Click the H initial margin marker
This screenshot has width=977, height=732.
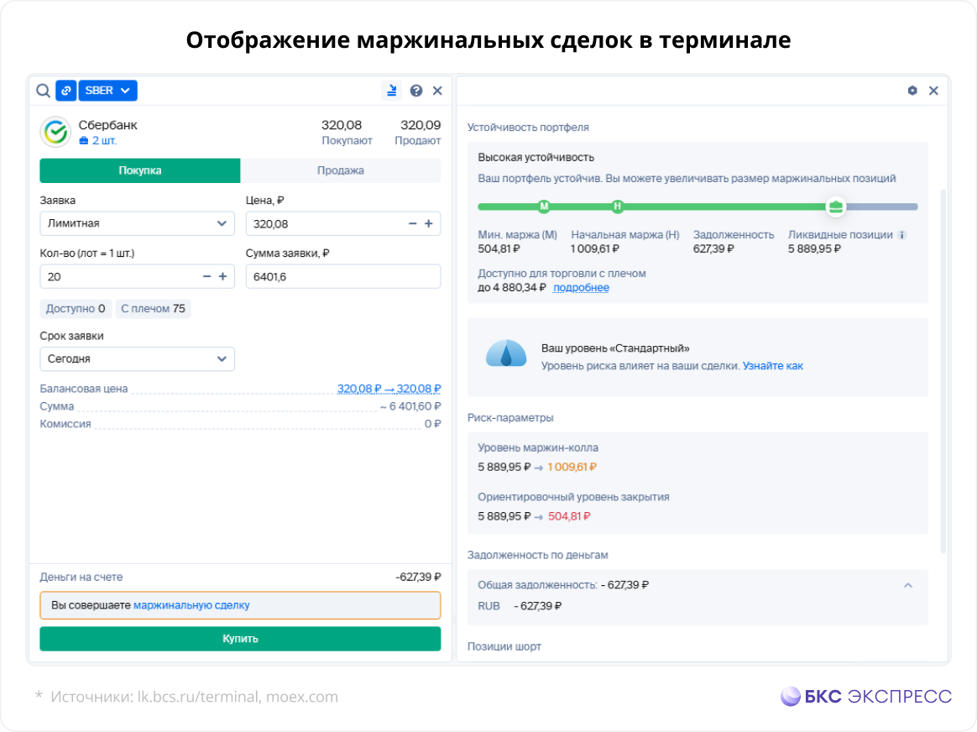(x=618, y=207)
